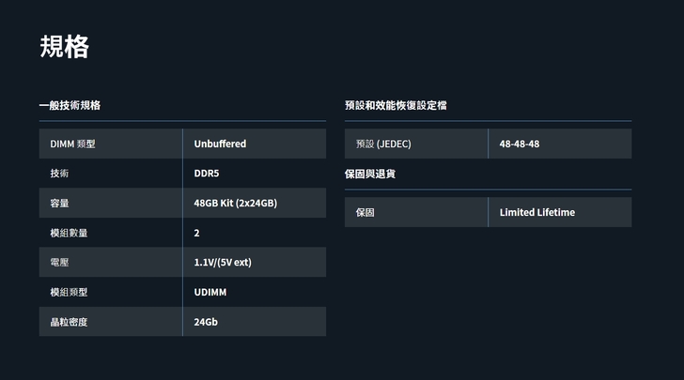Select the 48-48-48 timing value

point(520,144)
